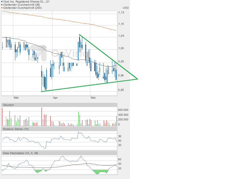The width and height of the screenshot is (249, 179).
Task: Open the Slow Stochastics (14, 3, 38) header
Action: (20, 153)
